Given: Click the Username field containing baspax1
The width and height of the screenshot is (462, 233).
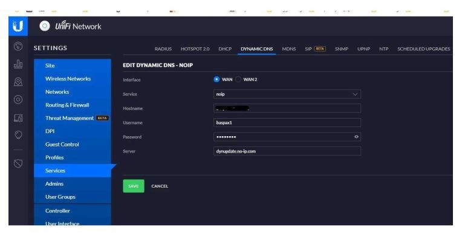Looking at the screenshot, I should 287,123.
